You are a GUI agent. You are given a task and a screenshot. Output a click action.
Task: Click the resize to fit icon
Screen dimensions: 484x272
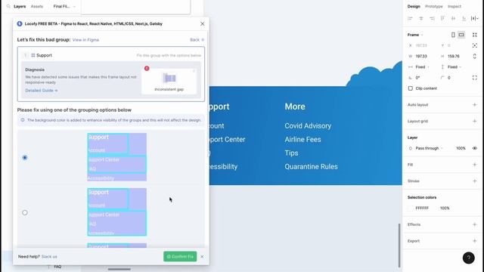coord(475,35)
